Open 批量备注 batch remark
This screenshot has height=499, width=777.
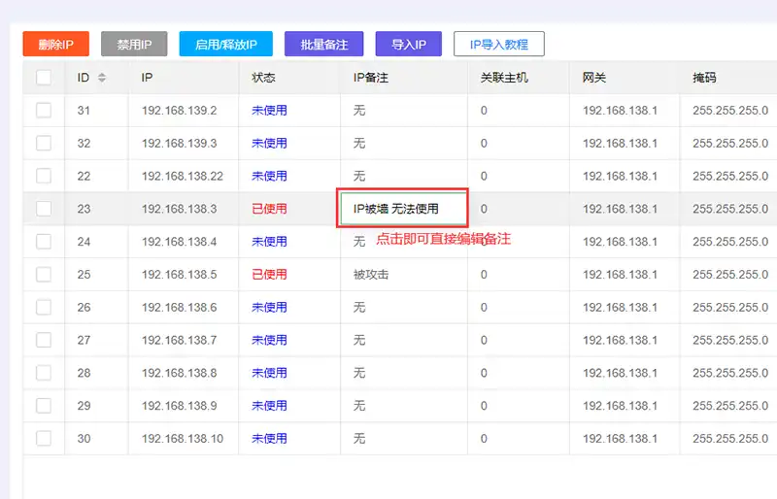click(324, 44)
